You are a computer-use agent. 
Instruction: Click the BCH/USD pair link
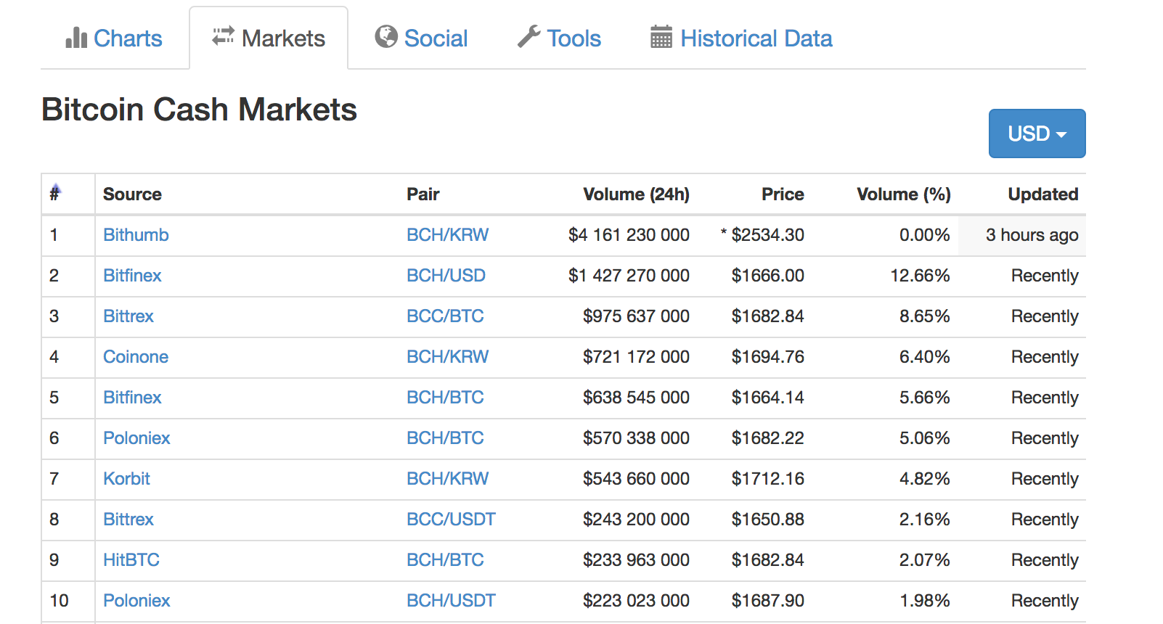pos(446,276)
